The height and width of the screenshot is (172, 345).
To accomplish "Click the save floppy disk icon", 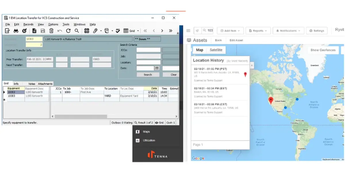I will click(x=43, y=31).
